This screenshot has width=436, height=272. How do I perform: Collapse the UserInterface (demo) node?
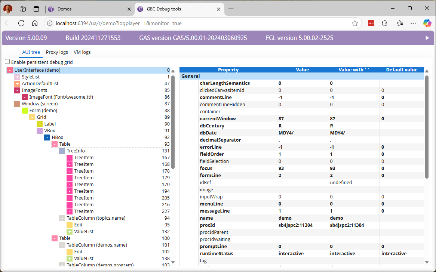point(10,70)
